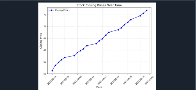Click the data point at 2023-08-17

tap(103, 39)
